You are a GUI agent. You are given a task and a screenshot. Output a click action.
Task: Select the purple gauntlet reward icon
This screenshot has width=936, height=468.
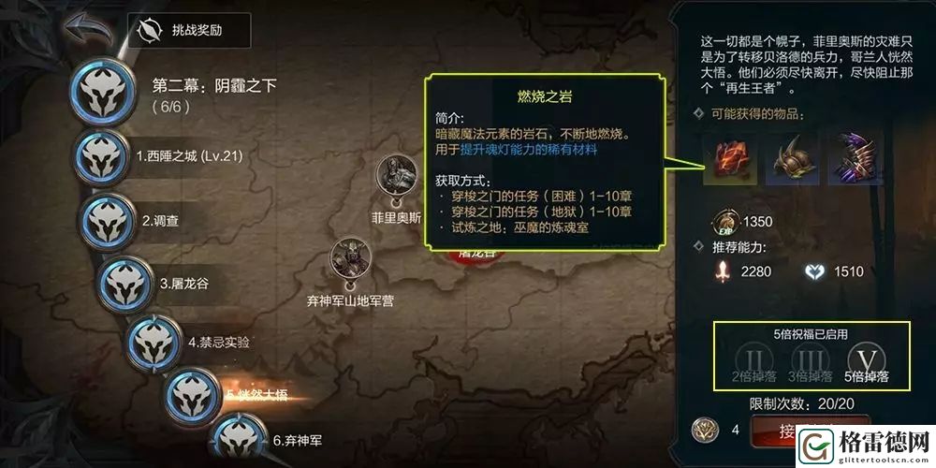pos(856,159)
